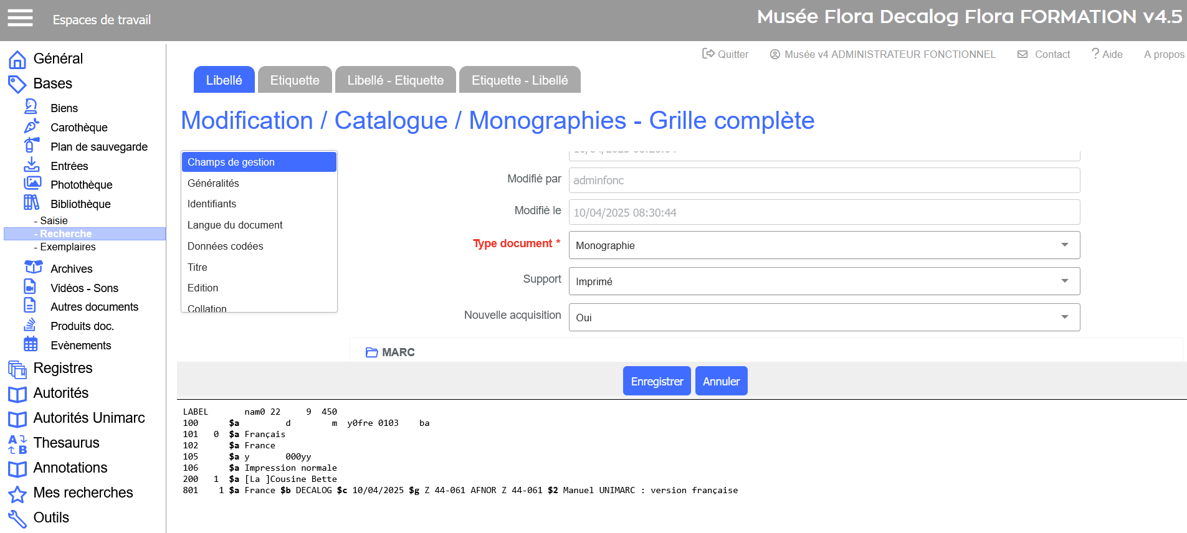Select the Libellé - Etiquette tab

(x=395, y=80)
